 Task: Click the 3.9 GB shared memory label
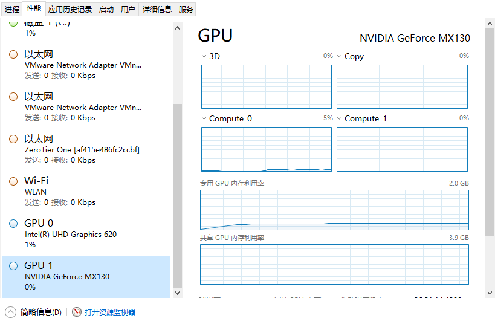(x=459, y=238)
